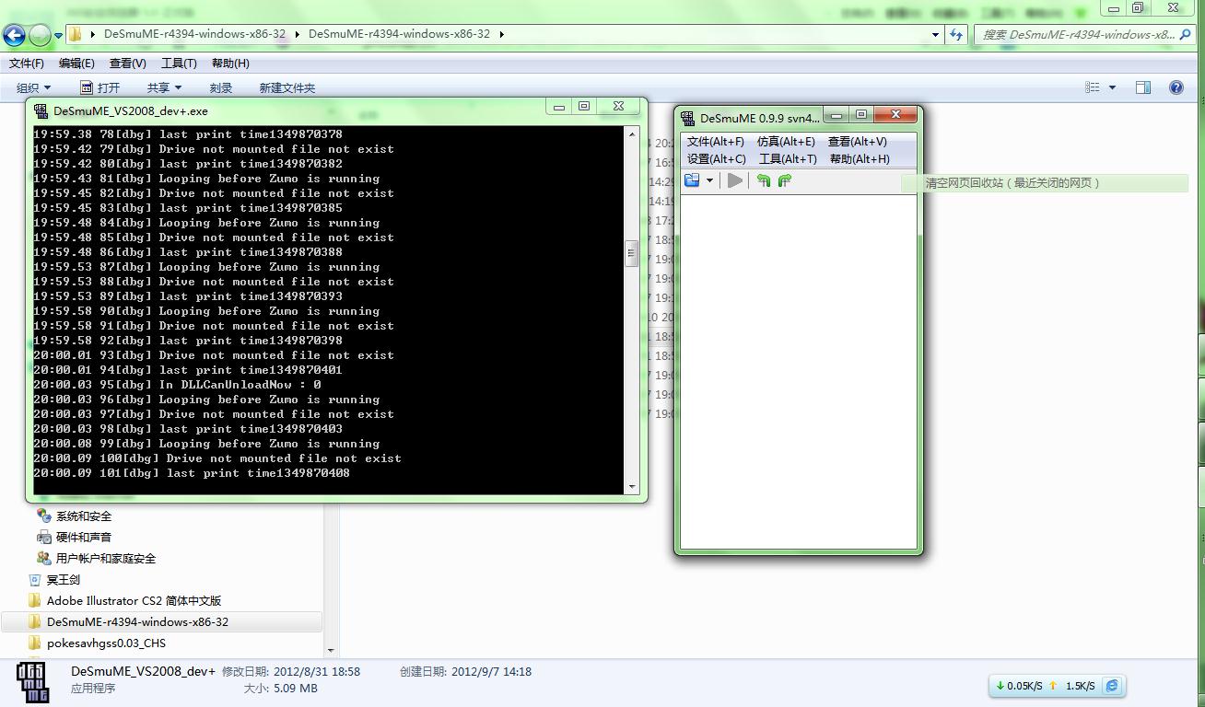Image resolution: width=1205 pixels, height=707 pixels.
Task: Select DeSmuME-r4394-windows-x86-32 folder in tree
Action: 138,622
